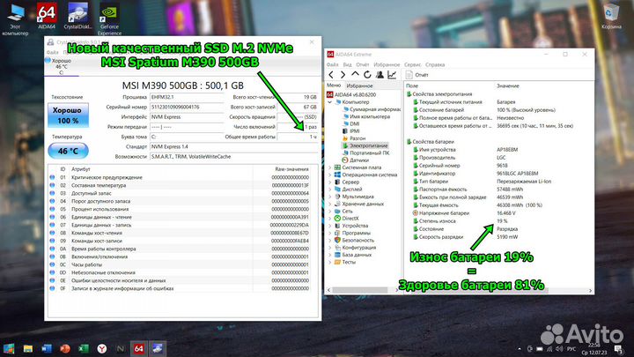The image size is (634, 357).
Task: Expand the Мультимедиа node
Action: [x=329, y=197]
